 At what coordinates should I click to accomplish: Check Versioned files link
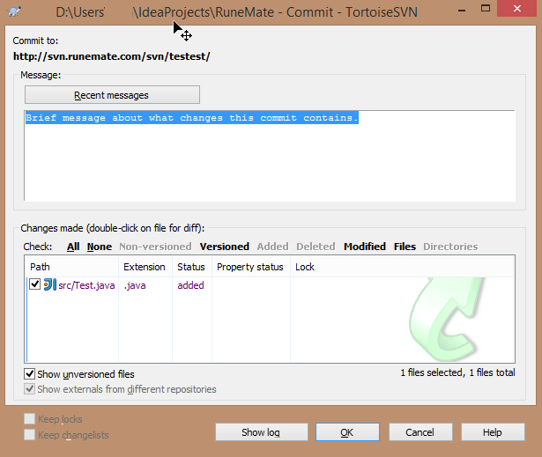[x=225, y=247]
